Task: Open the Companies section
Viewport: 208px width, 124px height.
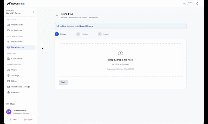Action: 17,59
